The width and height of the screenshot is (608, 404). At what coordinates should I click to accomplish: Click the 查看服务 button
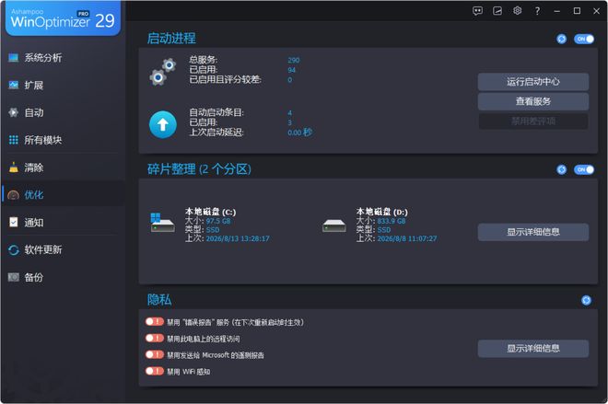pyautogui.click(x=533, y=101)
